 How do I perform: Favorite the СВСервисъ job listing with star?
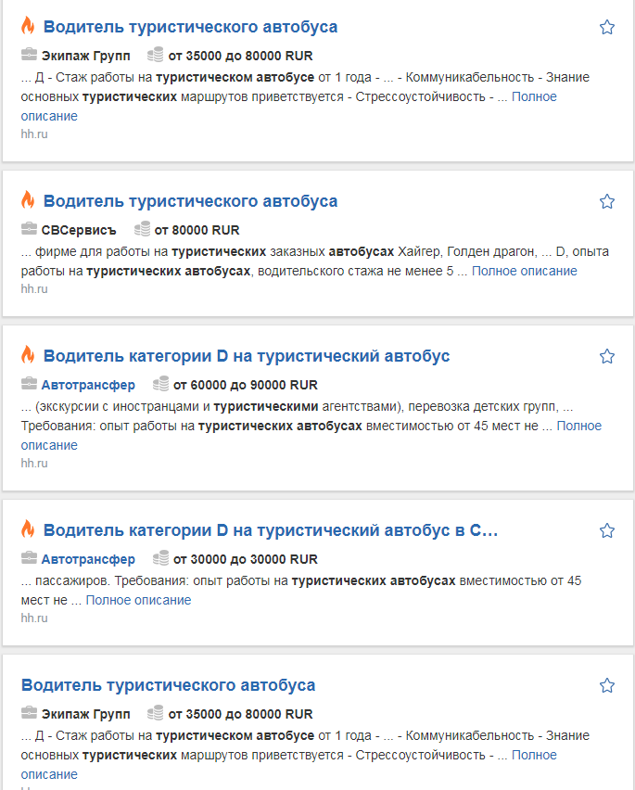point(607,201)
